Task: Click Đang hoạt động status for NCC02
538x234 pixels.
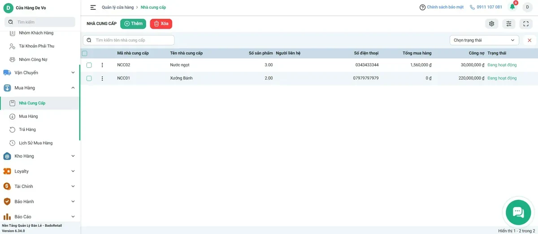Action: [x=502, y=65]
